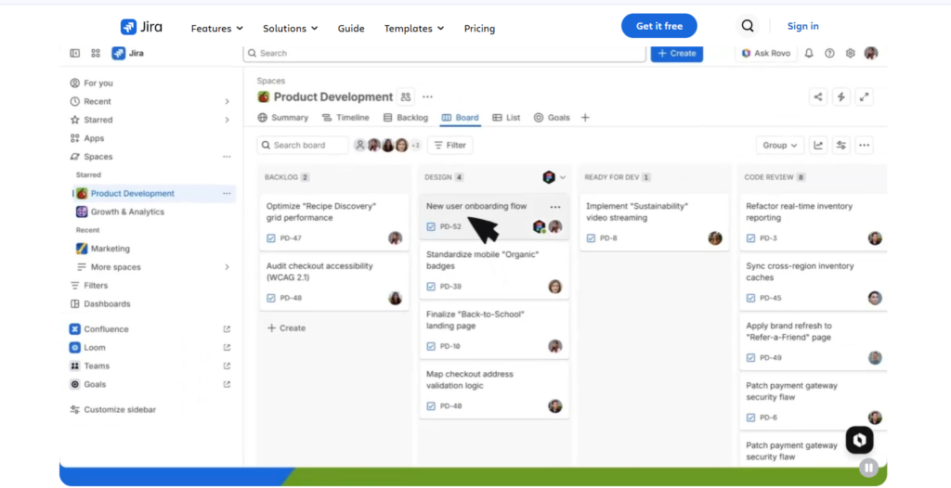Open the website search magnifier icon

748,26
